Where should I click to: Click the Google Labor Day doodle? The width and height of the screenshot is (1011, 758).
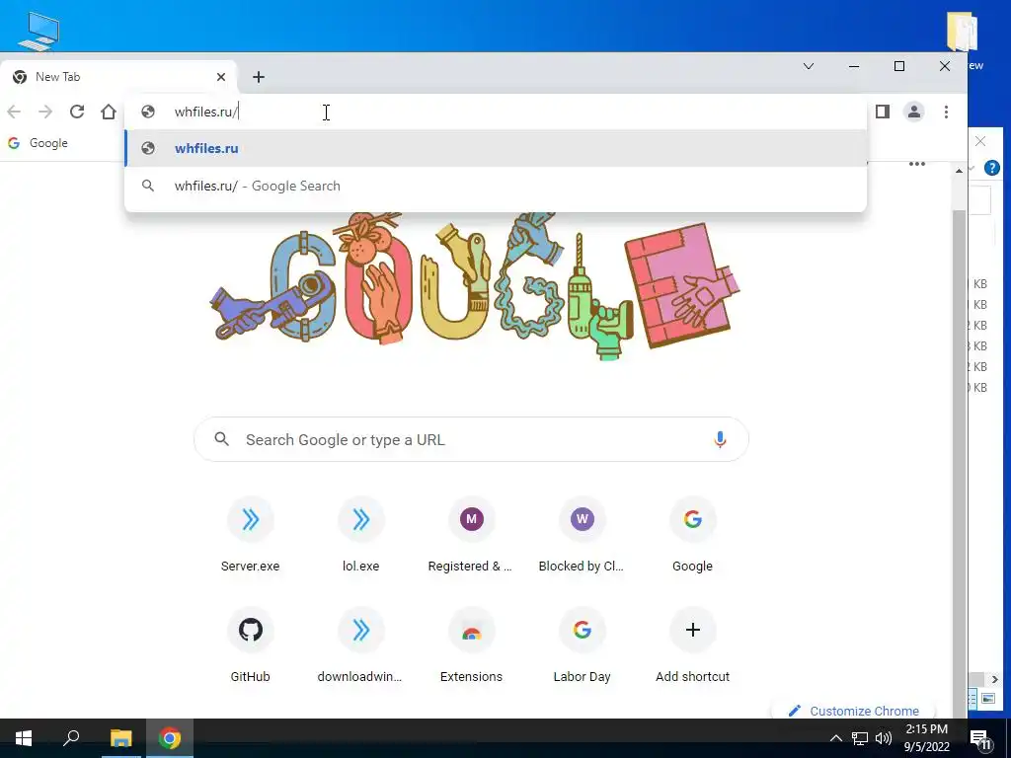tap(475, 285)
